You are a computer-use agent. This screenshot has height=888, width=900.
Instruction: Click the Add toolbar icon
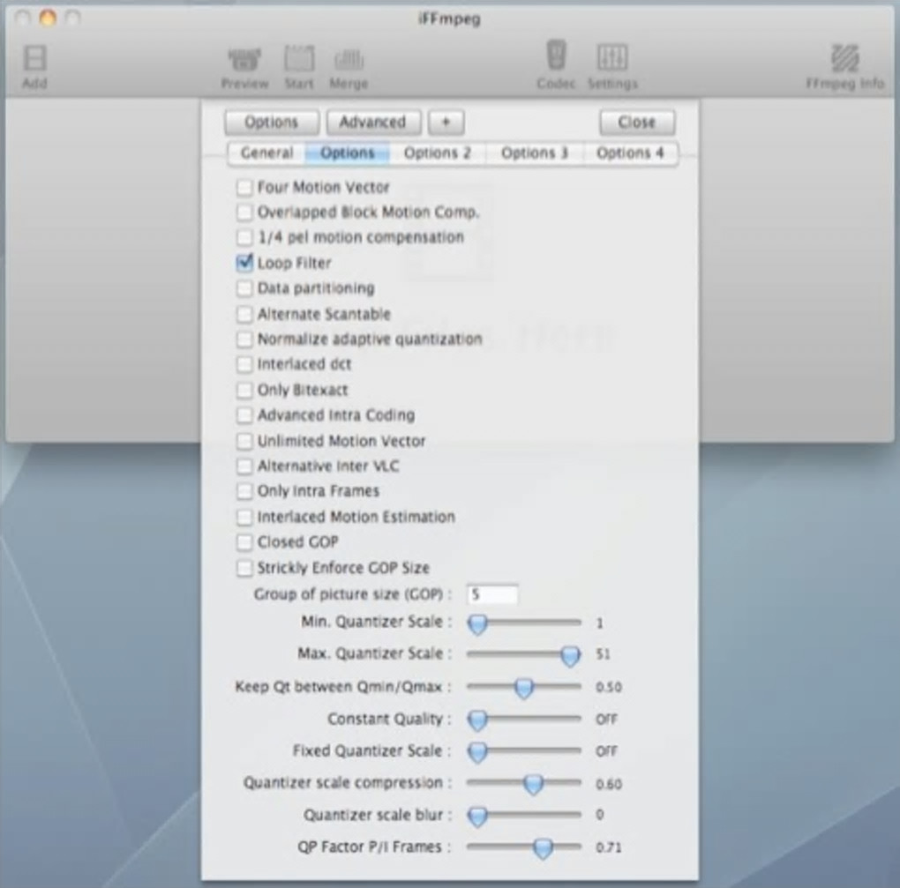coord(34,66)
